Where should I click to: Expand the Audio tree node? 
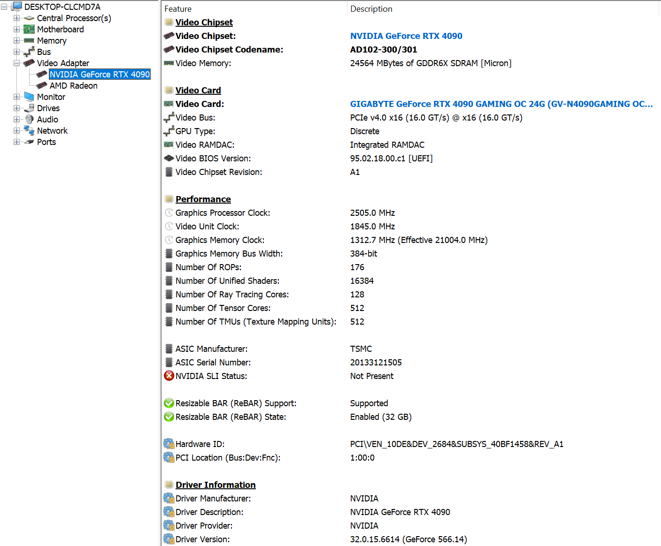pyautogui.click(x=16, y=120)
